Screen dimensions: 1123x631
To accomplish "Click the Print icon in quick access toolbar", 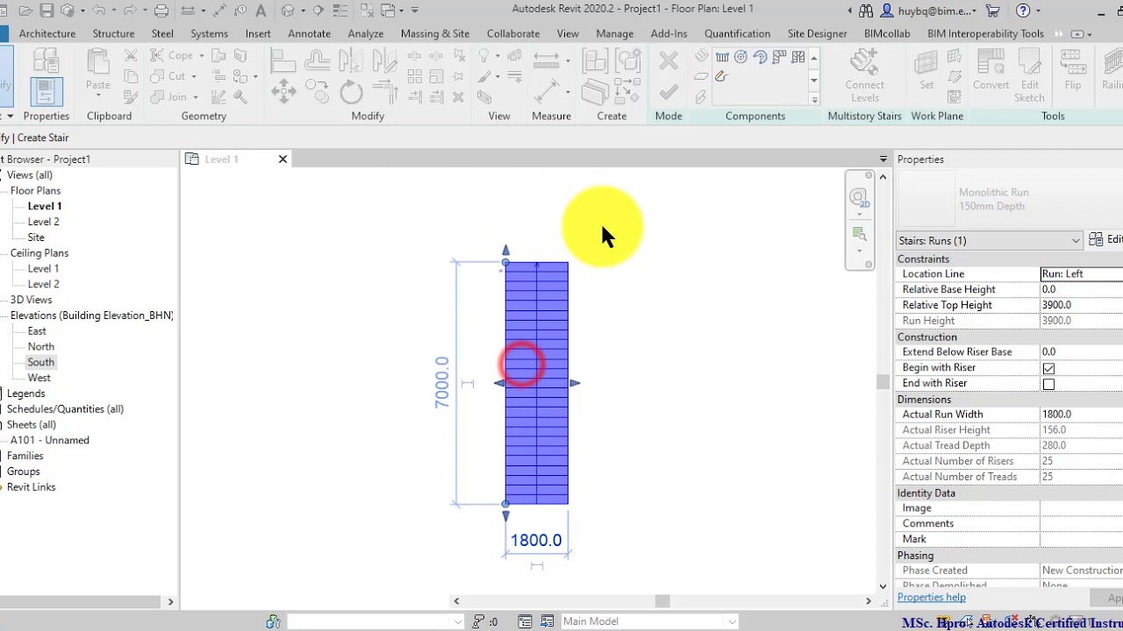I will tap(161, 11).
